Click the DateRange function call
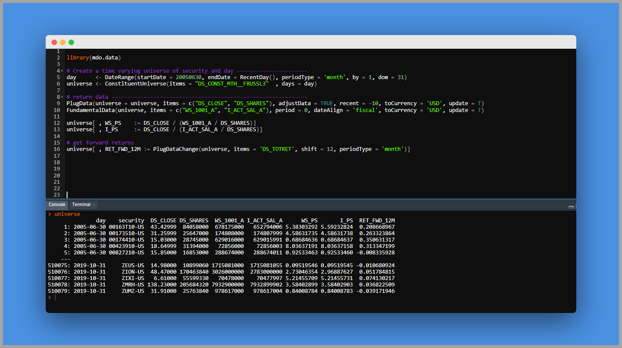Image resolution: width=622 pixels, height=348 pixels. [120, 77]
